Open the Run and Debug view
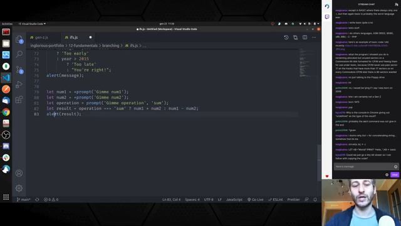This screenshot has height=226, width=401. tap(19, 84)
